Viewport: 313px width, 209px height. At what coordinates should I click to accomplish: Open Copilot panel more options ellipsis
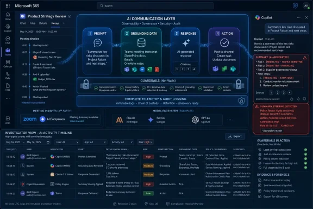tap(299, 17)
